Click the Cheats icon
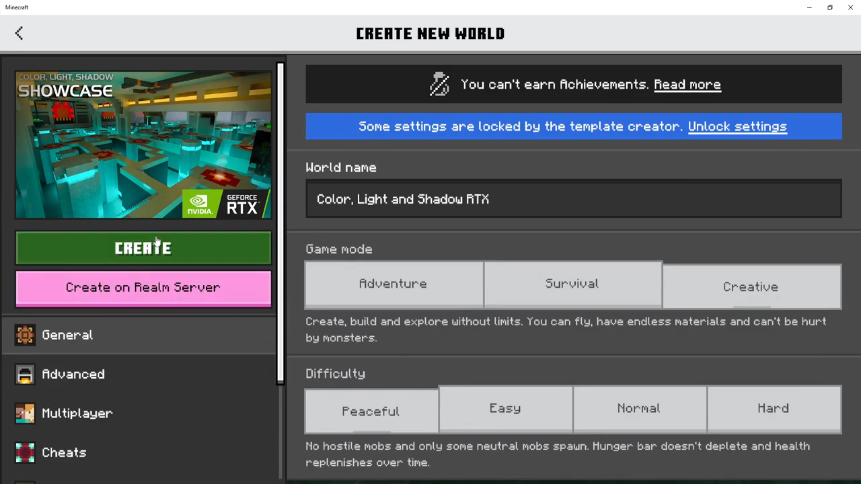 [x=25, y=452]
